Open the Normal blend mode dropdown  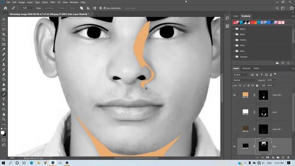(244, 80)
